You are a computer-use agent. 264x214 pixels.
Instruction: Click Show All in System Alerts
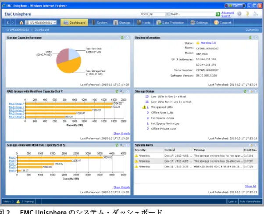[x=250, y=186]
